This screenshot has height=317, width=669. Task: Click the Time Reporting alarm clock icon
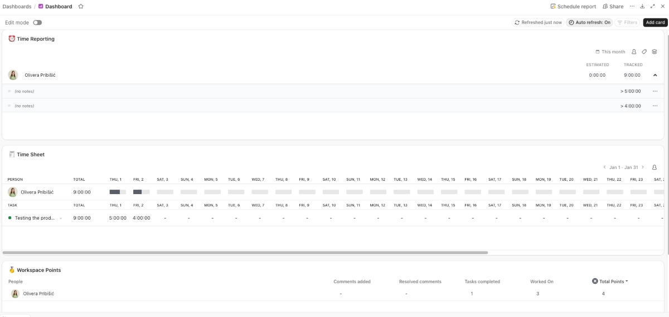12,39
